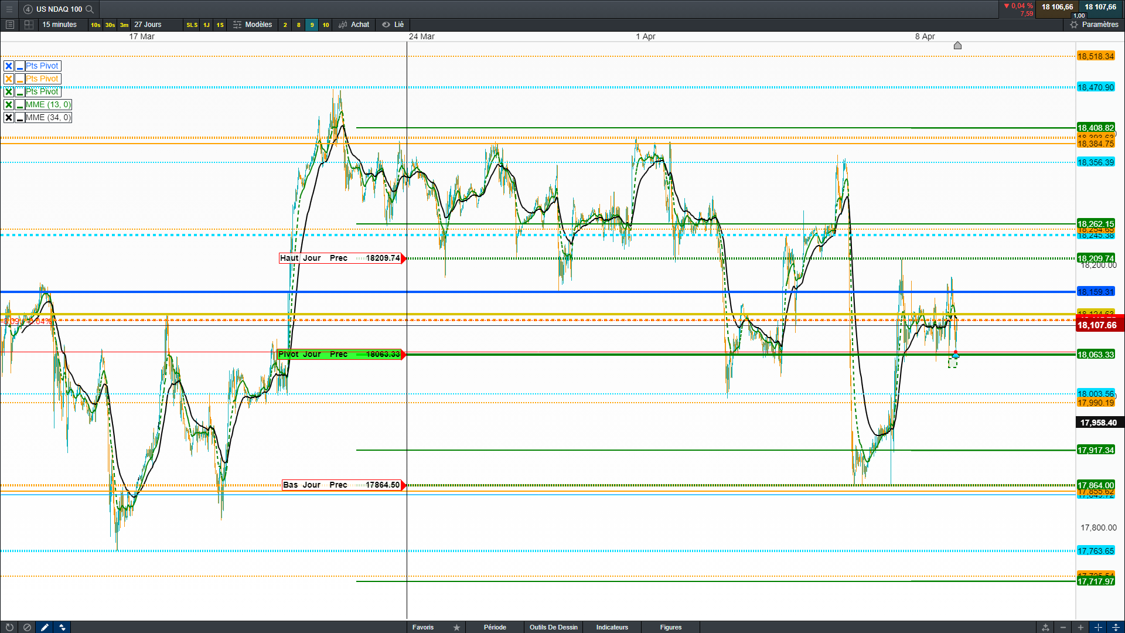
Task: Toggle the Lié eye link option
Action: (393, 25)
